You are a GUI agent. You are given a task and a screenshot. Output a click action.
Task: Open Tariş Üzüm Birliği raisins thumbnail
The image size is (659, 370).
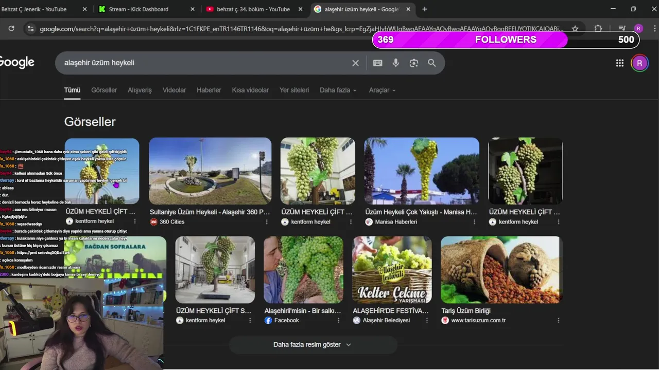pyautogui.click(x=501, y=270)
